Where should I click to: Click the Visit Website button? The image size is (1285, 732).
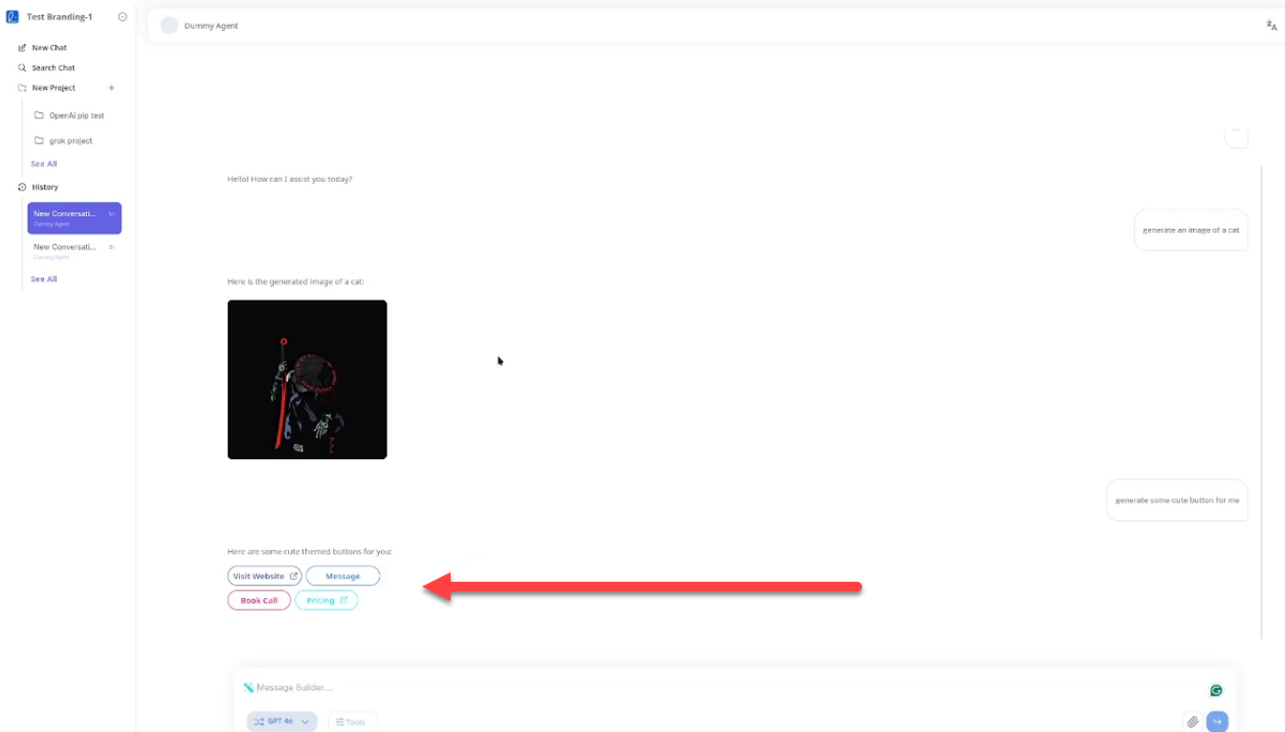(x=264, y=576)
